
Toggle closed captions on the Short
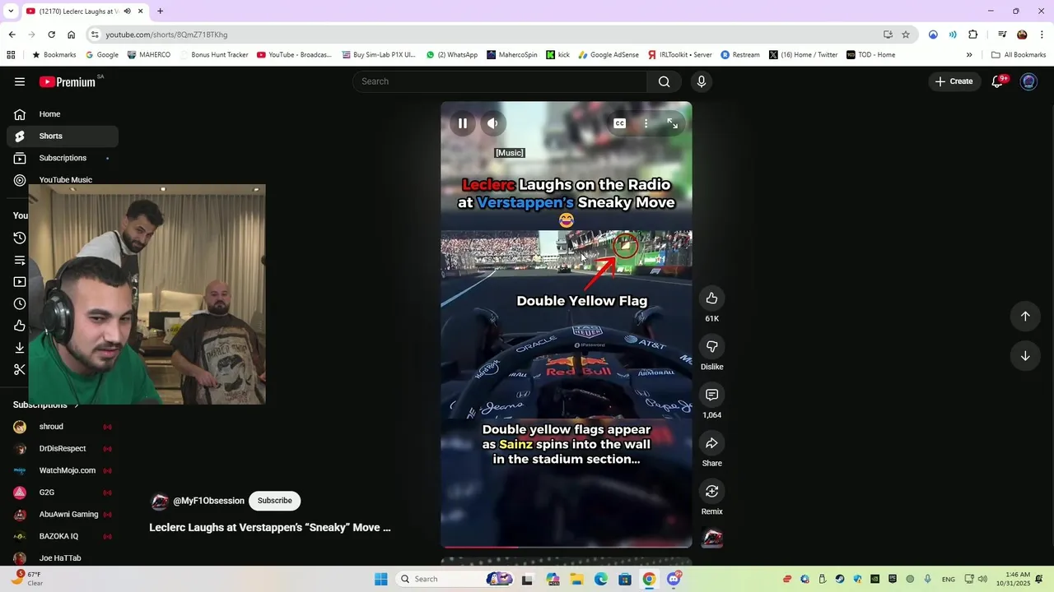(x=620, y=123)
